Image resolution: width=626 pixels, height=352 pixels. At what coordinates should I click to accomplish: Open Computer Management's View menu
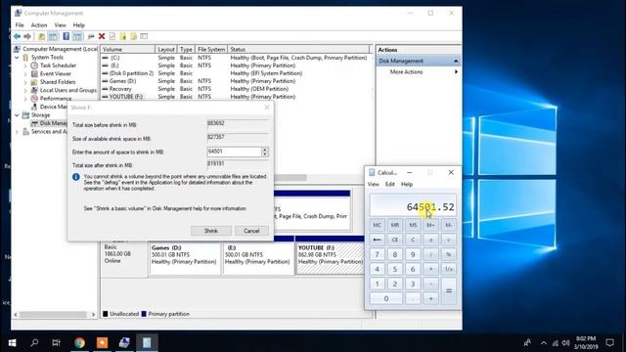(x=61, y=25)
